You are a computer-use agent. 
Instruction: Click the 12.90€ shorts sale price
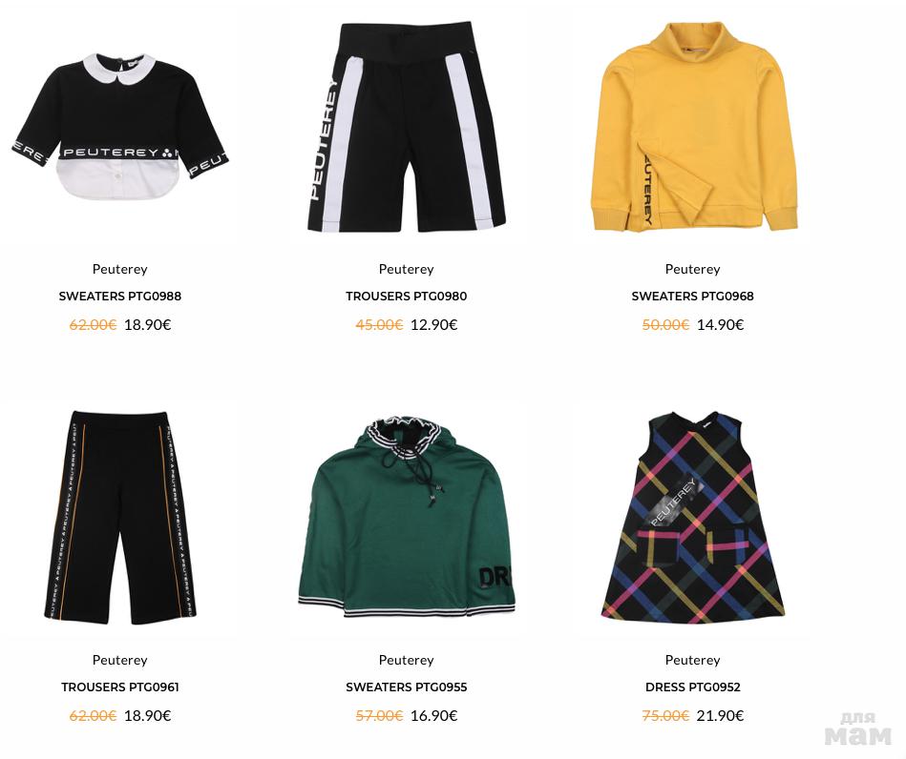[434, 324]
